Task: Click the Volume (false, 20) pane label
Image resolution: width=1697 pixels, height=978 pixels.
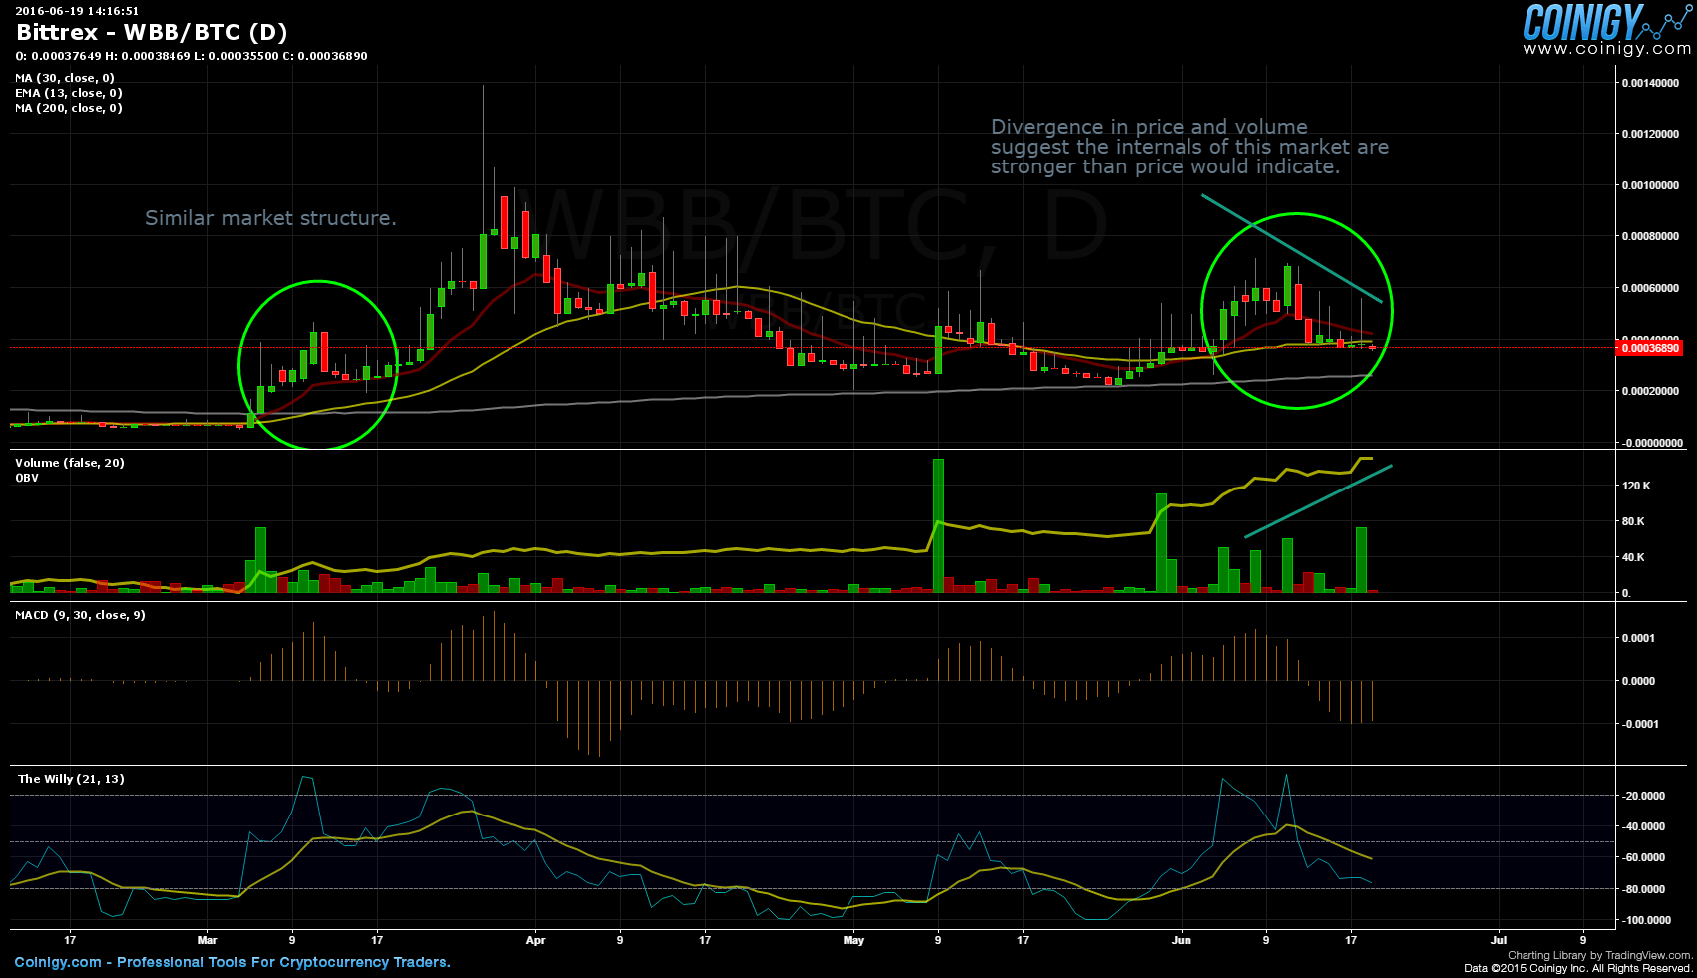Action: [70, 463]
